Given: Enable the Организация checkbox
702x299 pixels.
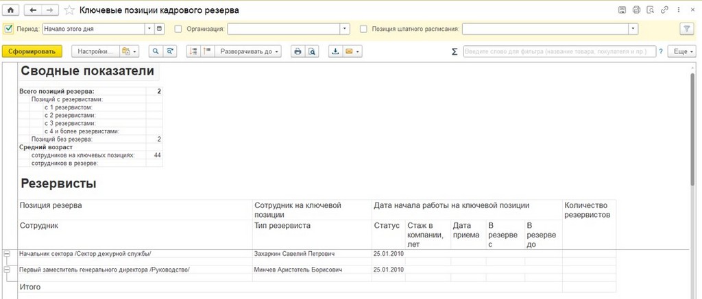Looking at the screenshot, I should 178,29.
